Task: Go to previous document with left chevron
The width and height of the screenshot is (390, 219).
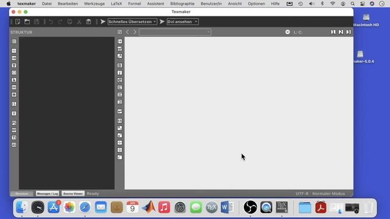Action: 127,32
